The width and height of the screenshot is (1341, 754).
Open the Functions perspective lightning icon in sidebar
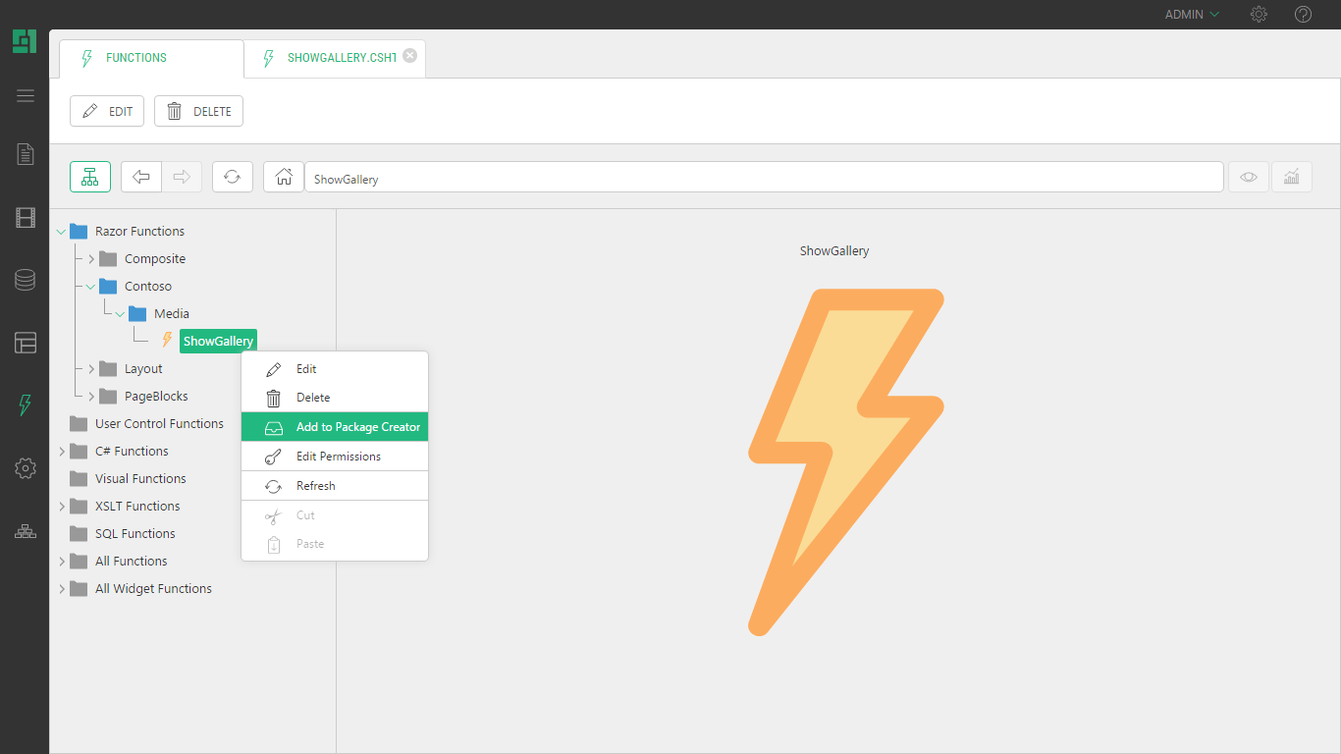click(x=25, y=404)
